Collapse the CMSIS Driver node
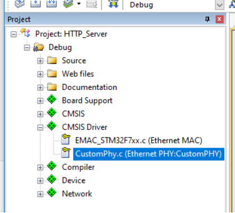Screen dimensions: 235x213 [x=40, y=127]
